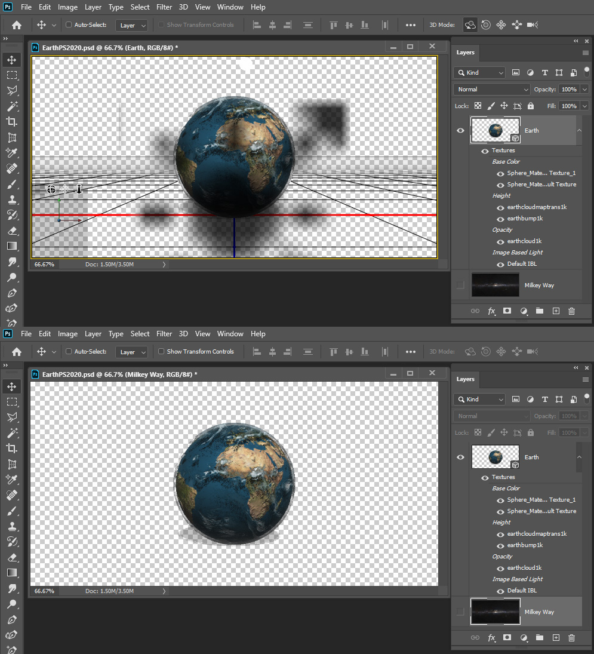Choose the Roll 3D Object mode
The height and width of the screenshot is (654, 594).
485,24
